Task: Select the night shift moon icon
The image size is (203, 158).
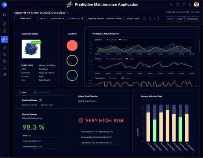Action: coord(155,19)
